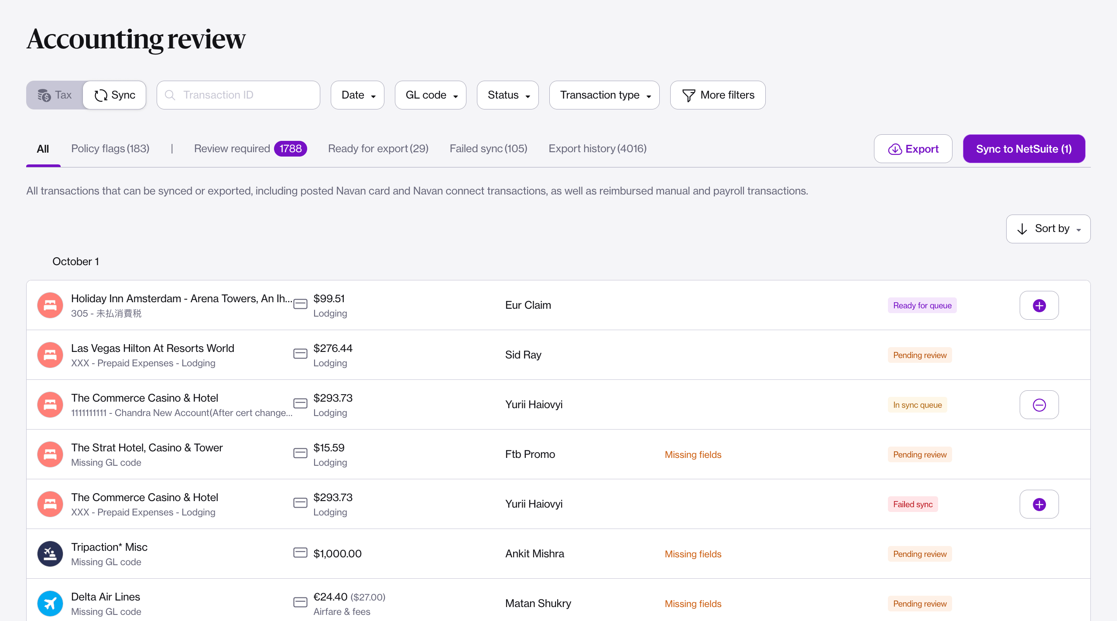The image size is (1117, 621).
Task: Click card icon beside $1,000.00 amount
Action: click(300, 553)
